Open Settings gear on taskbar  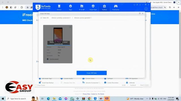(77, 98)
